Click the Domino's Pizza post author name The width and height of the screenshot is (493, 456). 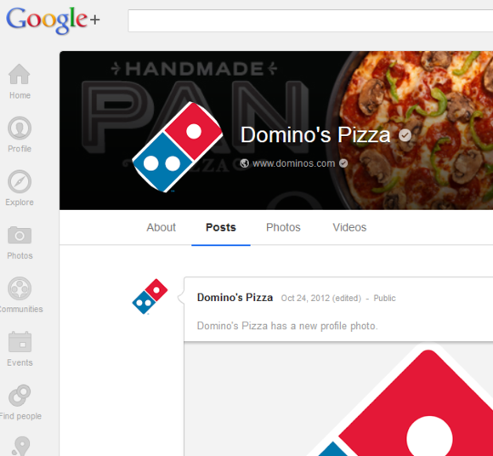tap(235, 298)
